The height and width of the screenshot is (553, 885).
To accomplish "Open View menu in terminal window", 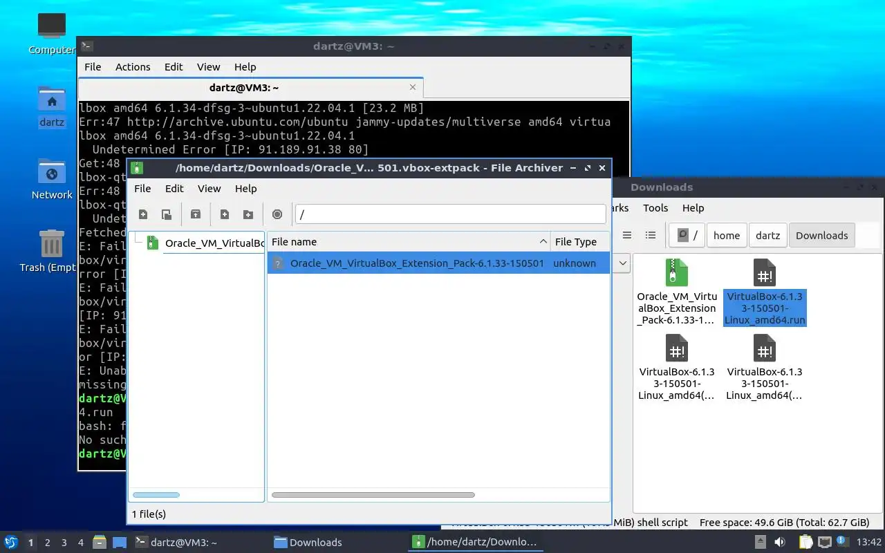I will [208, 67].
